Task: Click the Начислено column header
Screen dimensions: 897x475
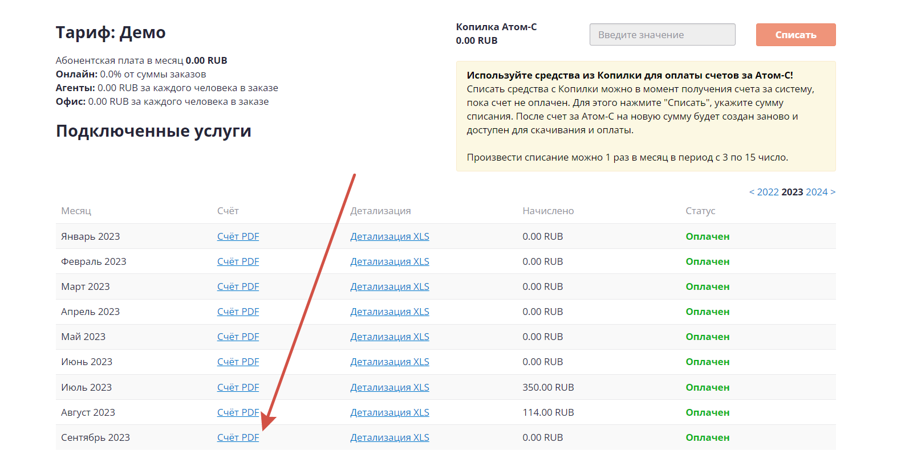Action: 548,211
